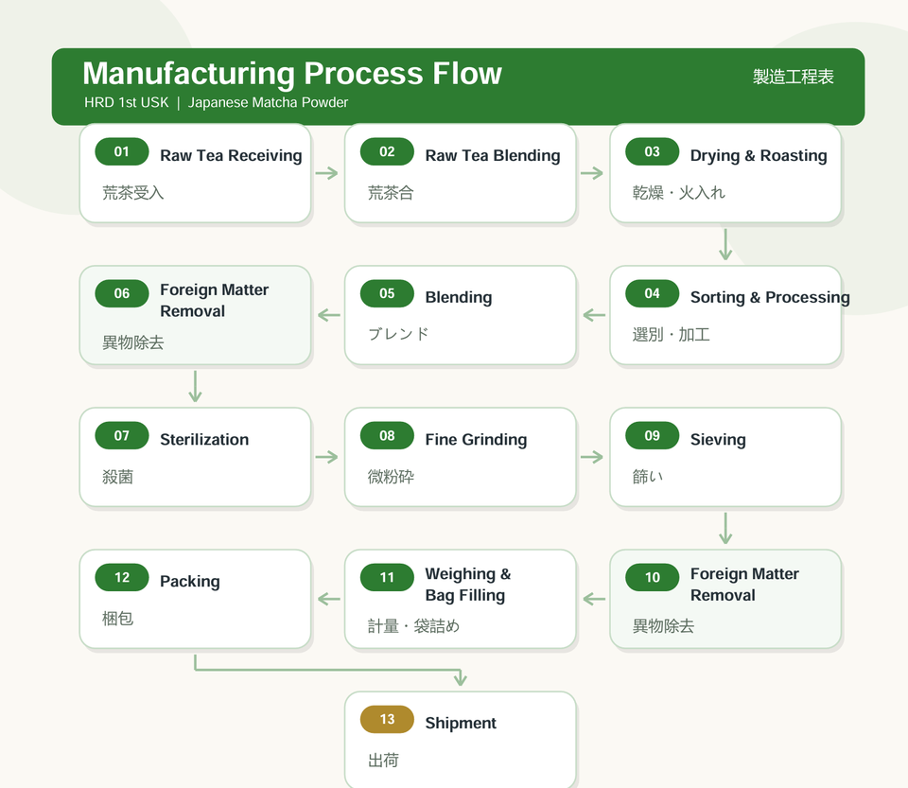Select the Raw Tea Blending card
908x788 pixels.
(x=461, y=173)
